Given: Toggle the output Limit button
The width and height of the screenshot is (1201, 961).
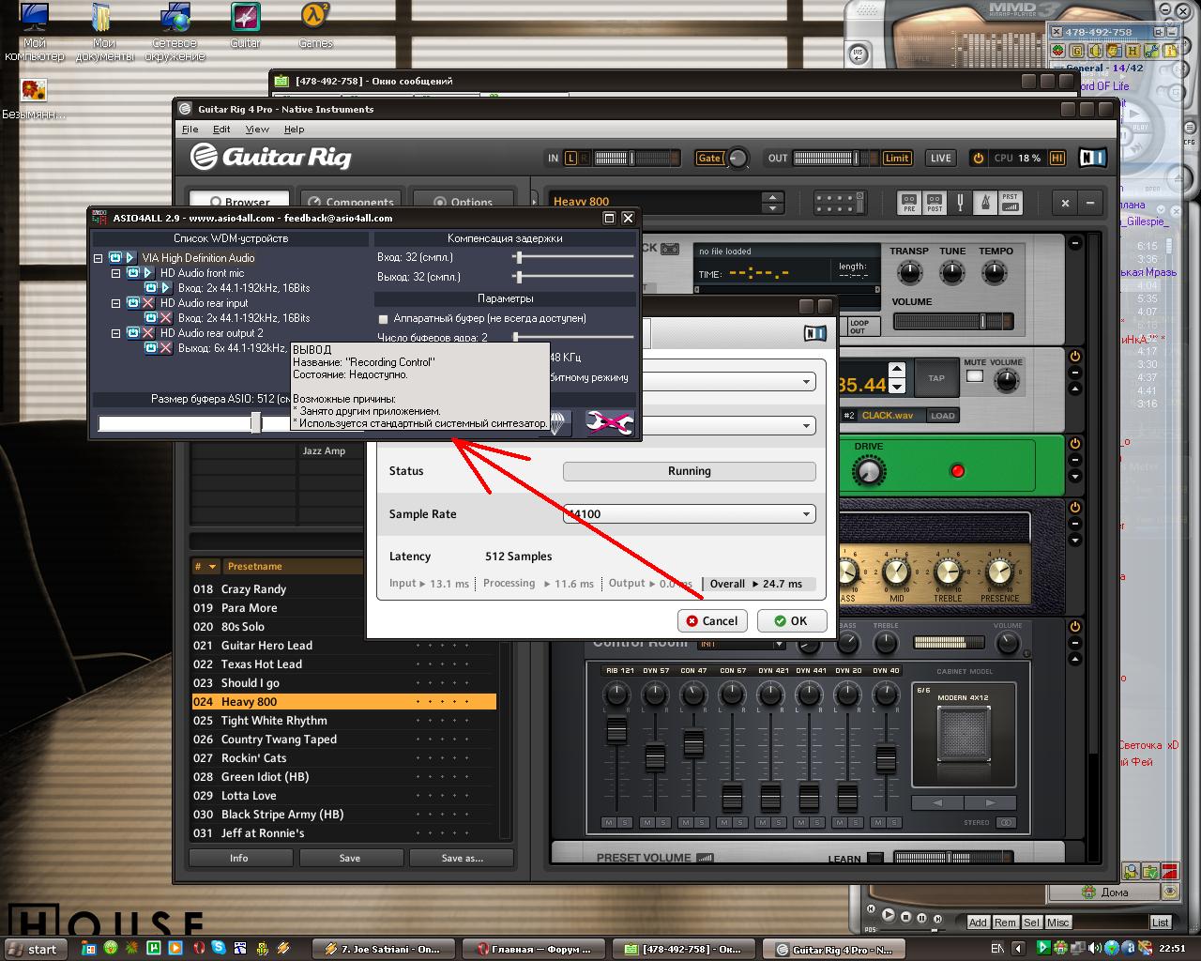Looking at the screenshot, I should pos(896,158).
